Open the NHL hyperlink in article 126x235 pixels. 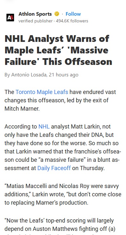(44, 127)
